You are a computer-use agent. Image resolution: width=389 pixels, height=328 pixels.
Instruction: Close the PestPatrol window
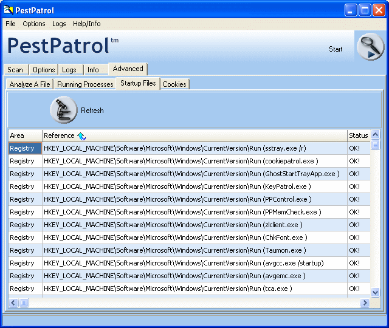pyautogui.click(x=379, y=10)
